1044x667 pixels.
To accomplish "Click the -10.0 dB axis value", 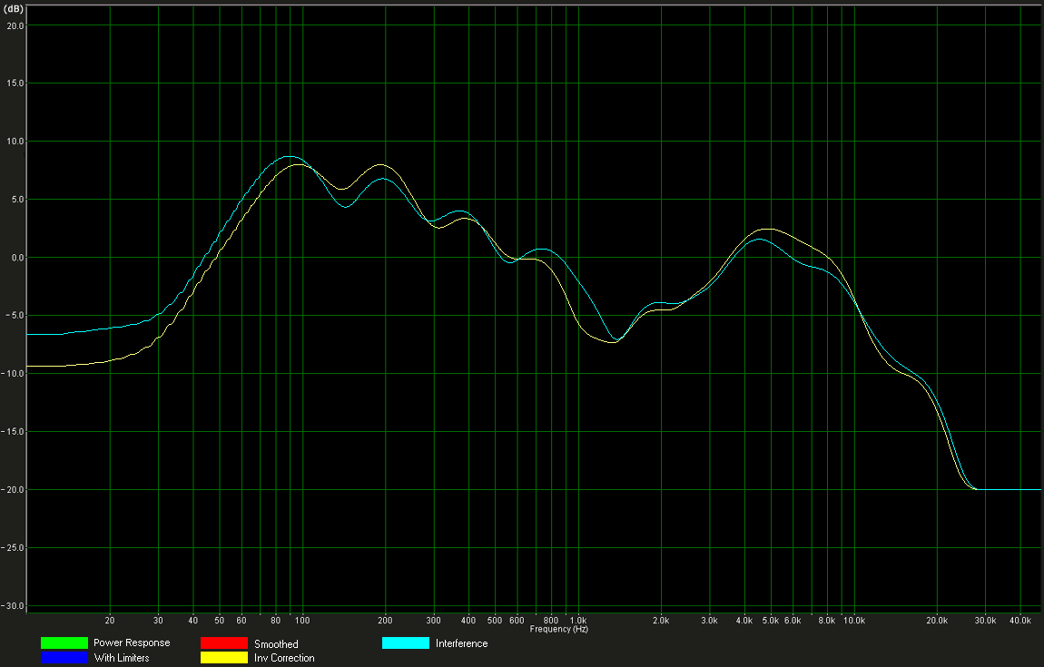I will click(14, 374).
